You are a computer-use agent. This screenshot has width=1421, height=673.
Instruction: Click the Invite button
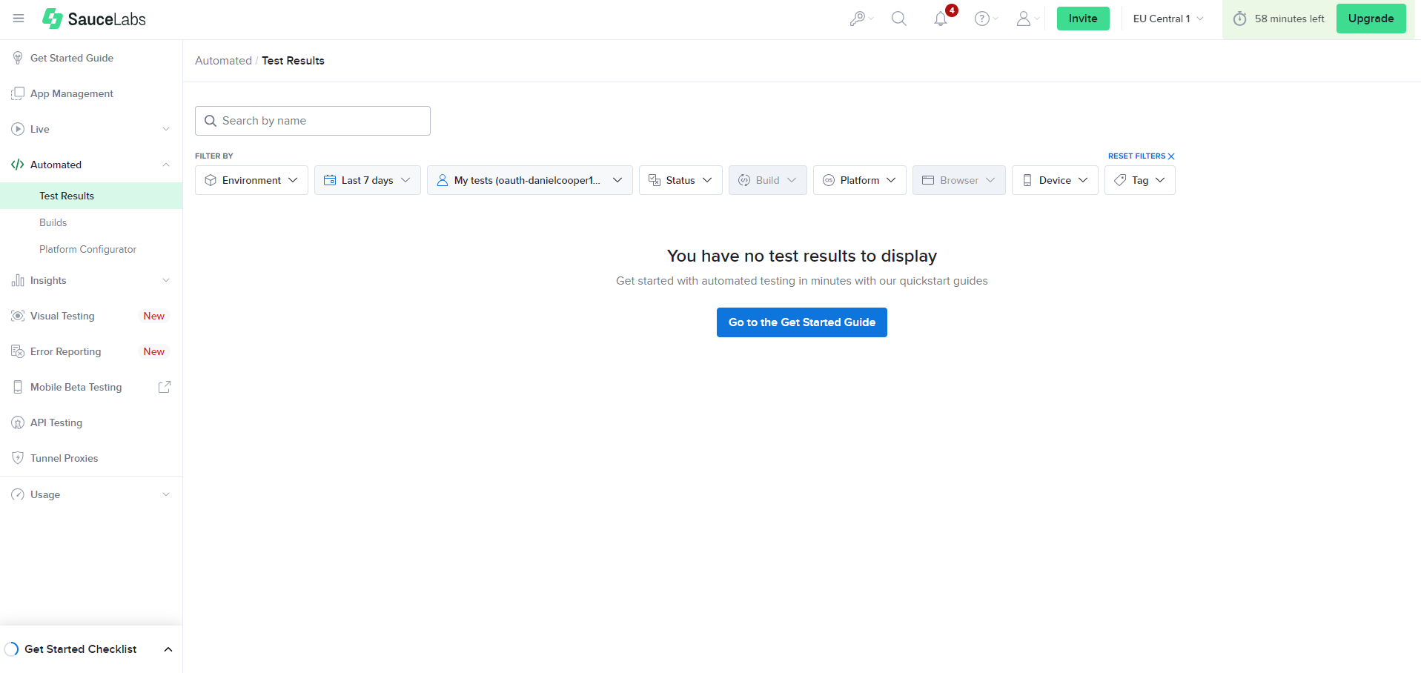pos(1083,19)
